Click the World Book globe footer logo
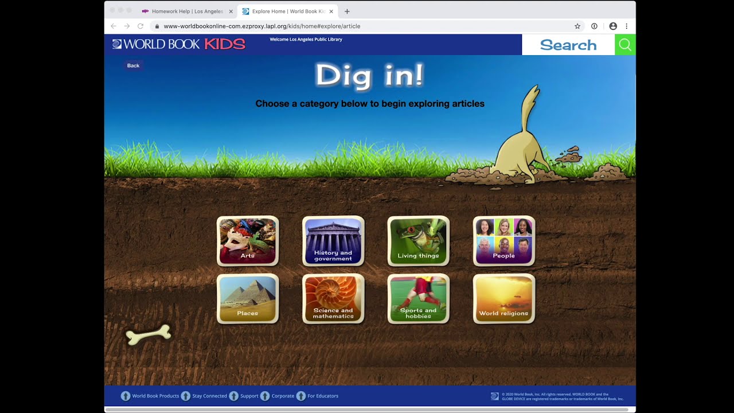 [x=495, y=396]
